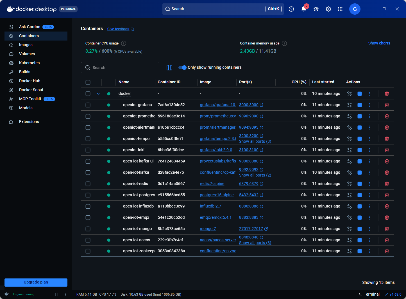
Task: Pause the Docker engine in status bar
Action: tap(57, 294)
